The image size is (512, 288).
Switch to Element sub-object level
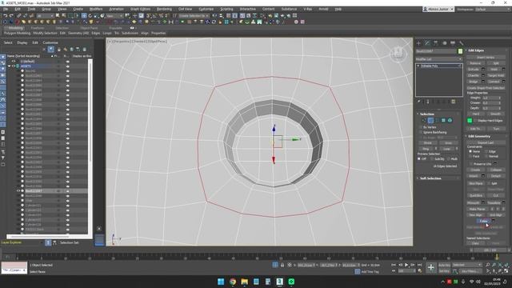pyautogui.click(x=450, y=121)
